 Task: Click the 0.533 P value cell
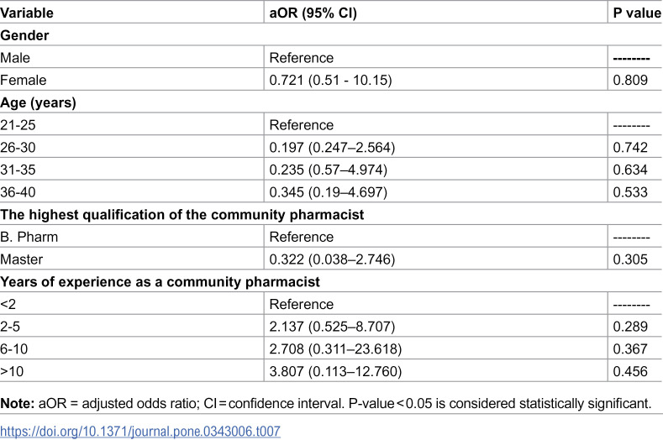pyautogui.click(x=630, y=192)
